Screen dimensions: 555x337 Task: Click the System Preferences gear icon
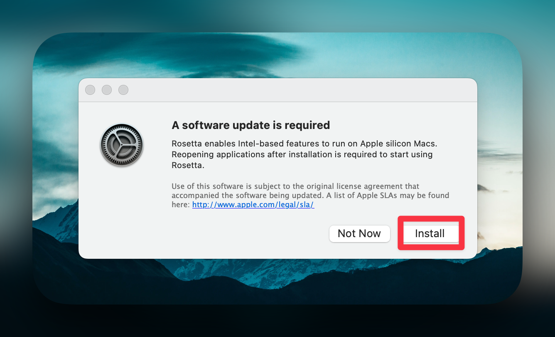(x=122, y=145)
